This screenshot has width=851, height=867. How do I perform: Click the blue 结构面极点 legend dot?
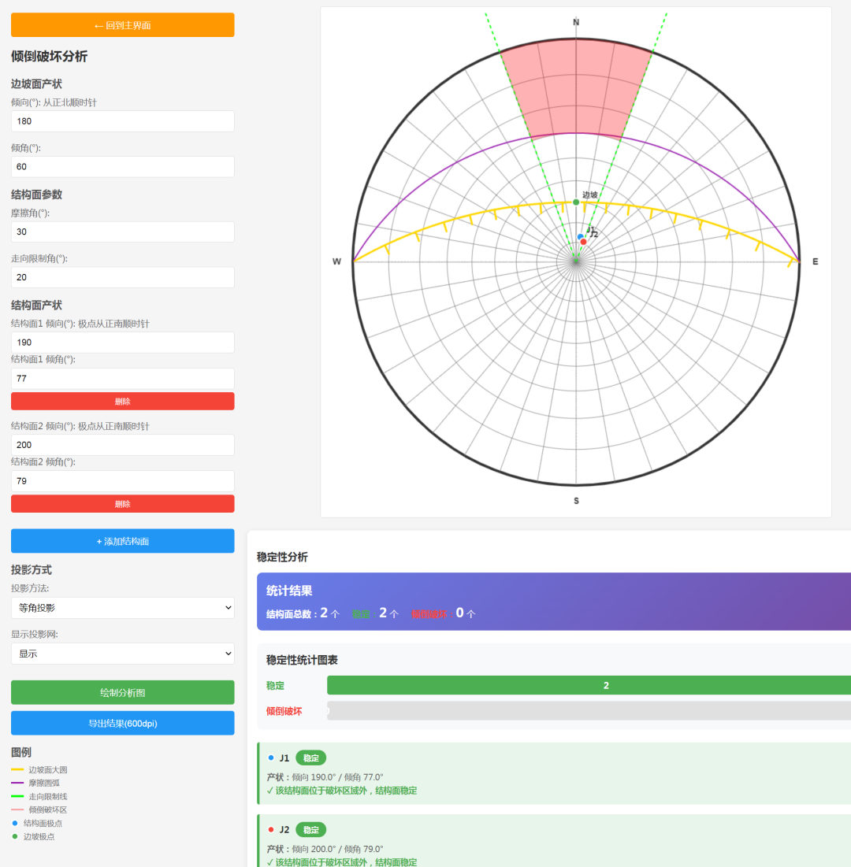(15, 824)
